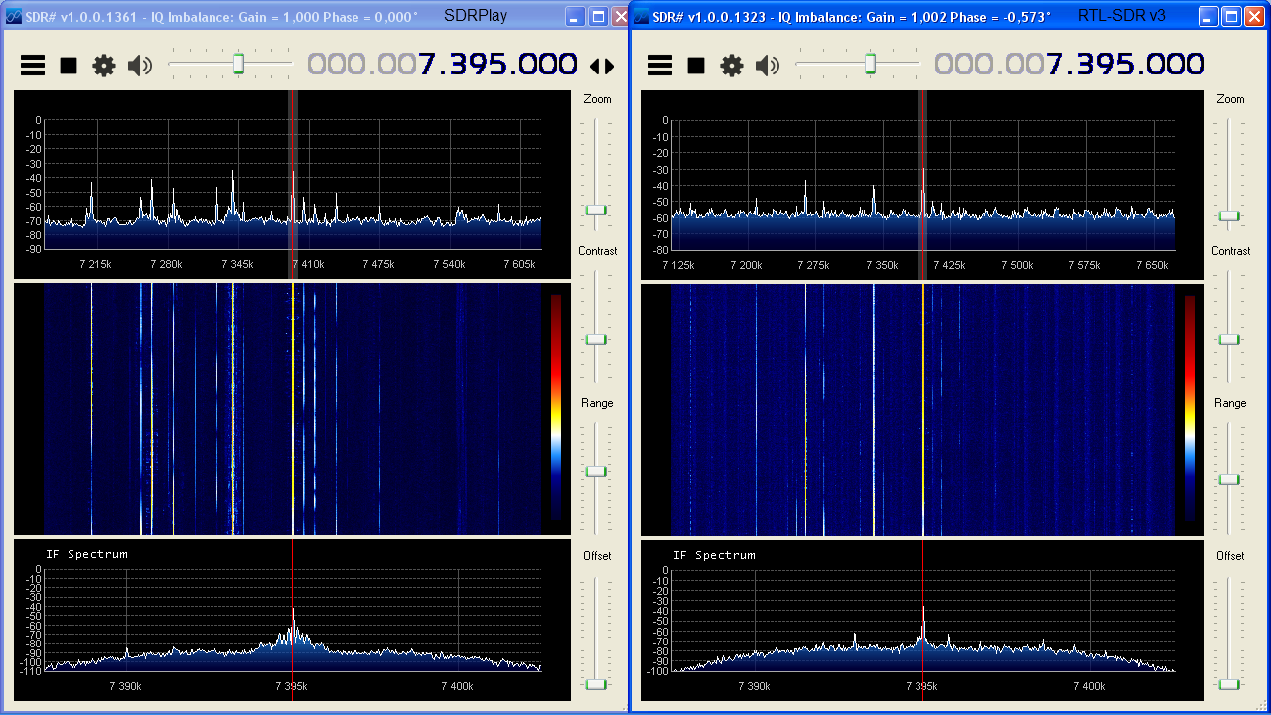This screenshot has width=1271, height=715.
Task: Stop the radio in SDRPlay window
Action: tap(69, 66)
